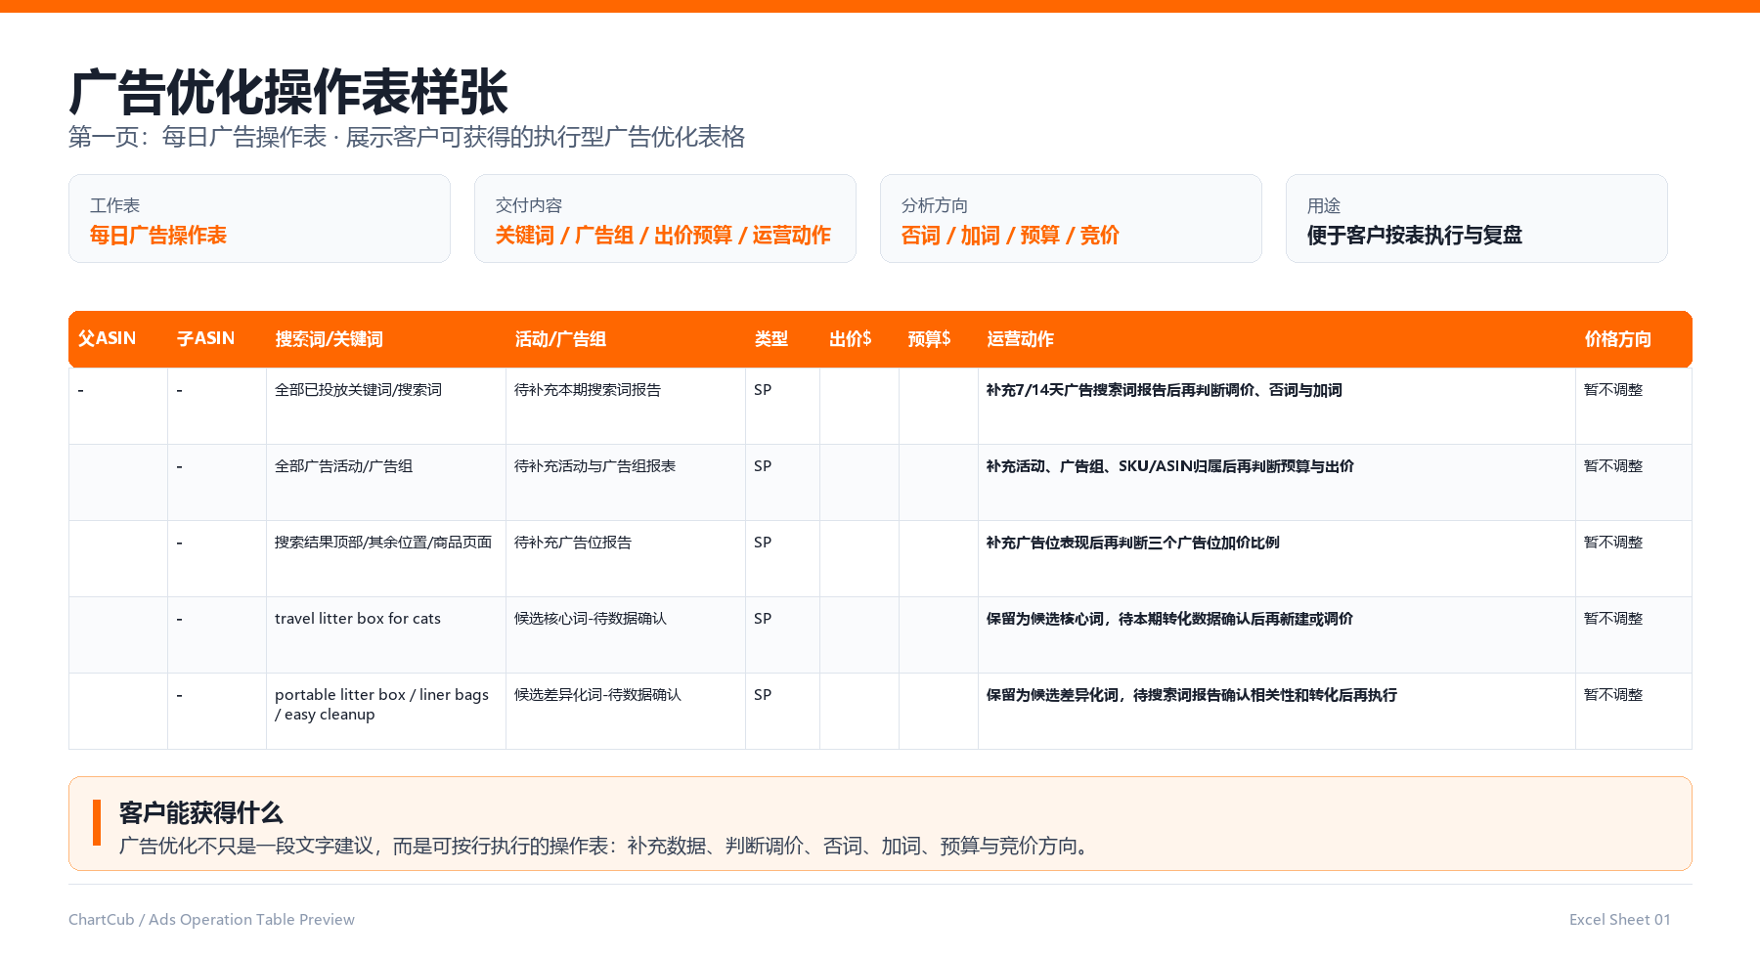Screen dimensions: 1760x958
Task: Click 便于客户按表执行与复盘 text
Action: (x=1415, y=236)
